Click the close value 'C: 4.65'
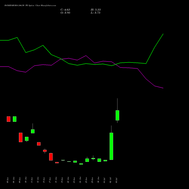189x189 pixels. (x=65, y=10)
